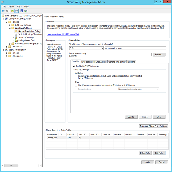
Task: Switch to DNS Settings for DirectAccess tab
Action: [x=94, y=62]
